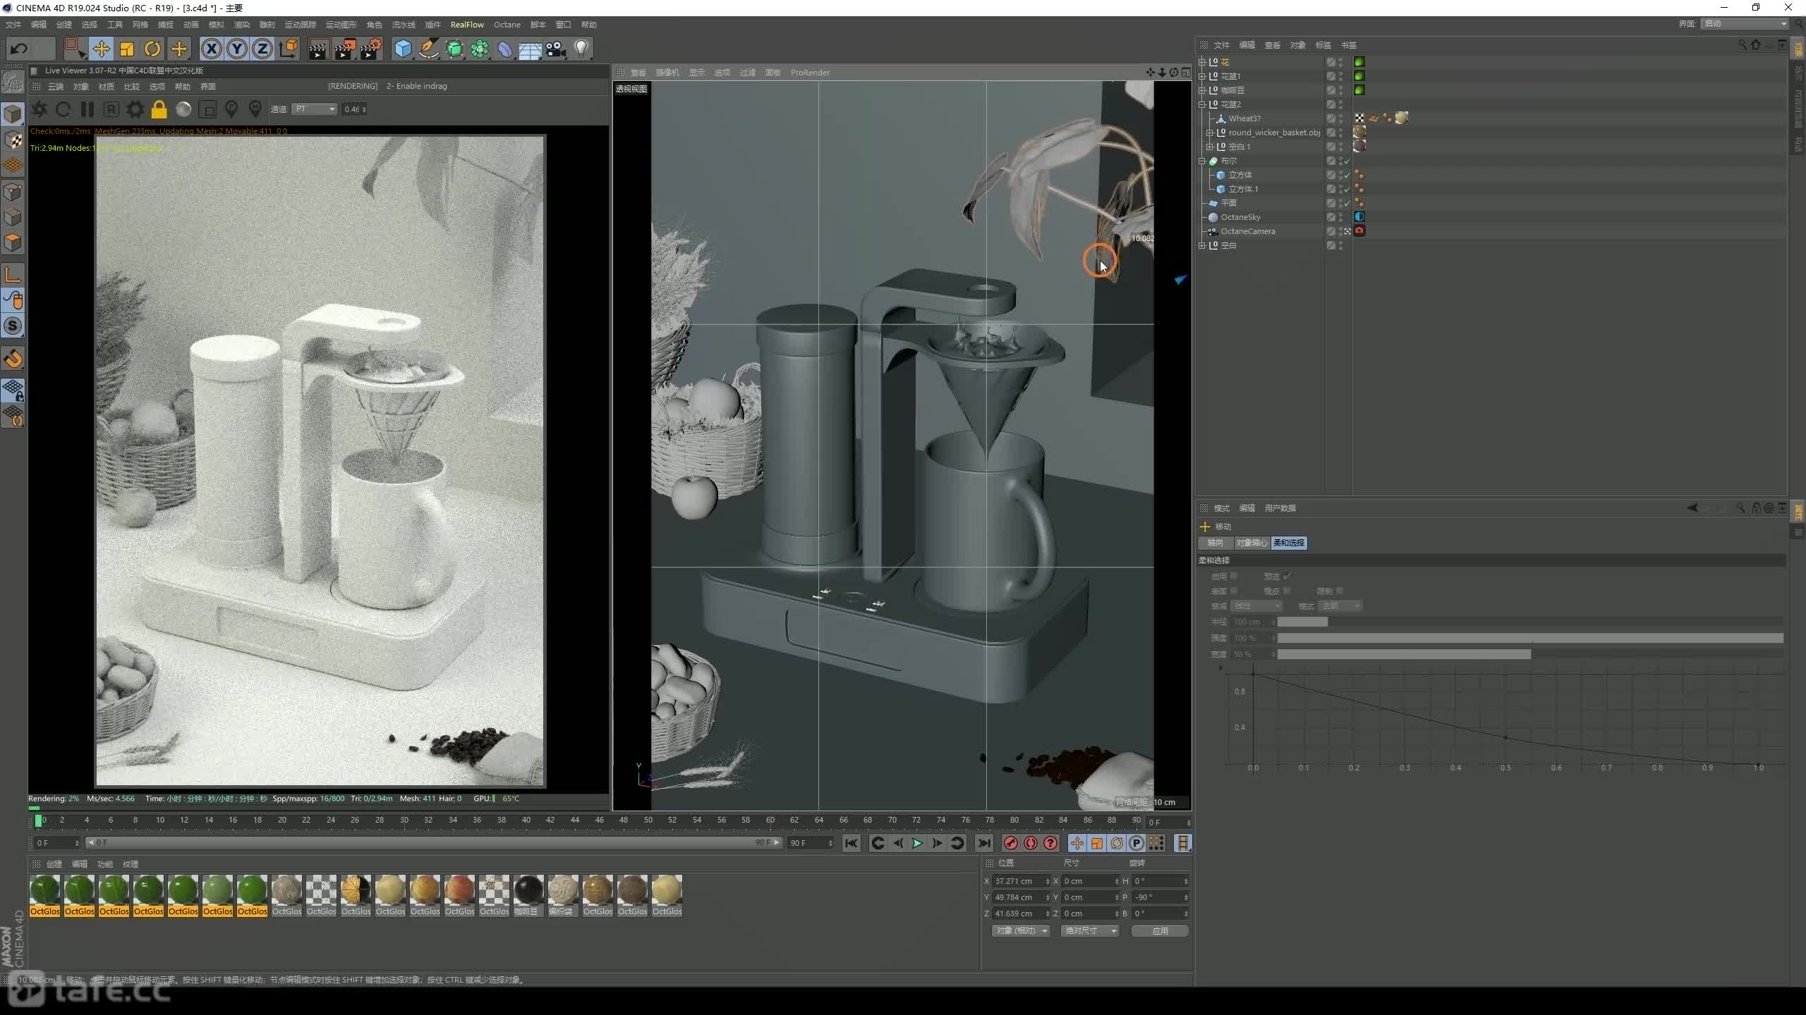Open Live Viewer 材质 menu
The width and height of the screenshot is (1806, 1015).
pos(107,87)
